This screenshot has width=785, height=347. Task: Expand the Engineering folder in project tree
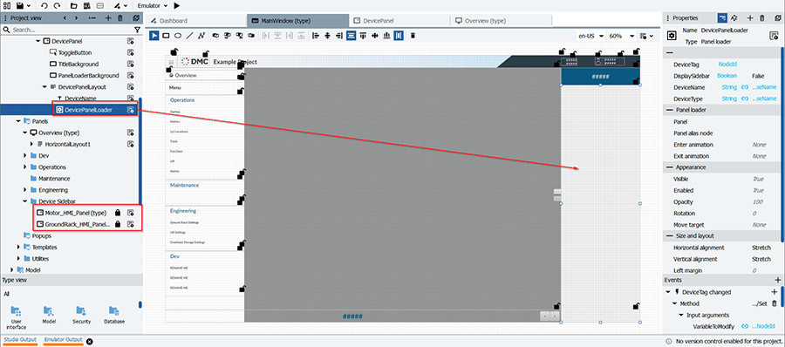pyautogui.click(x=25, y=190)
